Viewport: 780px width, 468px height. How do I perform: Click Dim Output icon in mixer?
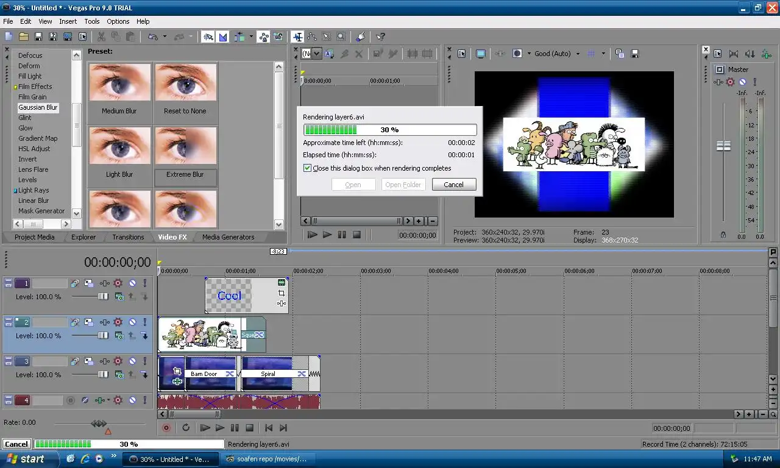tap(750, 54)
